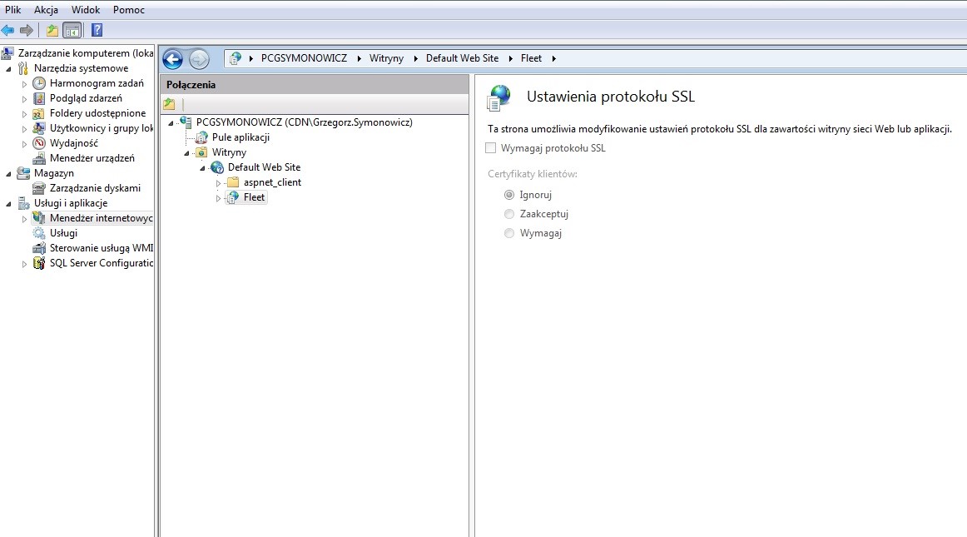Collapse the Usługi i aplikacje node
967x537 pixels.
pos(8,204)
